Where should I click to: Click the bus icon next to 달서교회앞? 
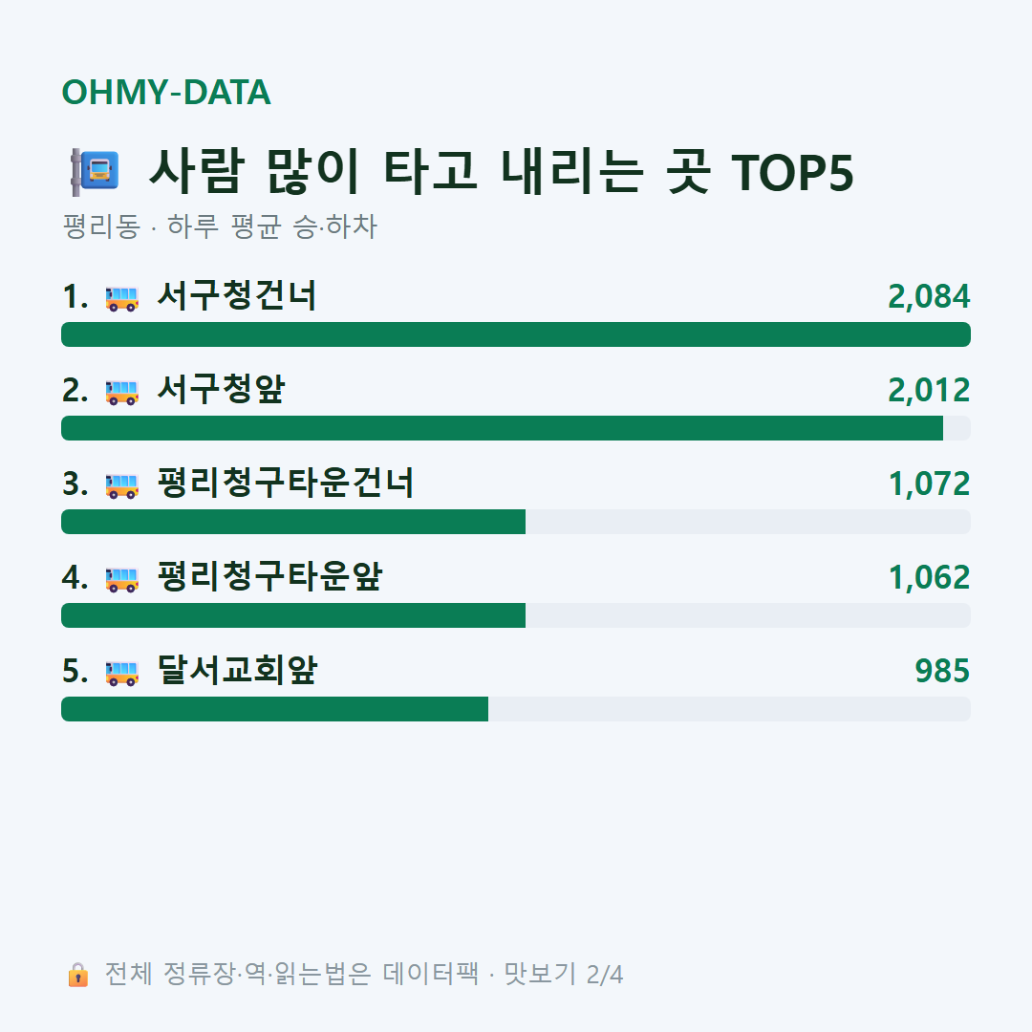tap(122, 672)
